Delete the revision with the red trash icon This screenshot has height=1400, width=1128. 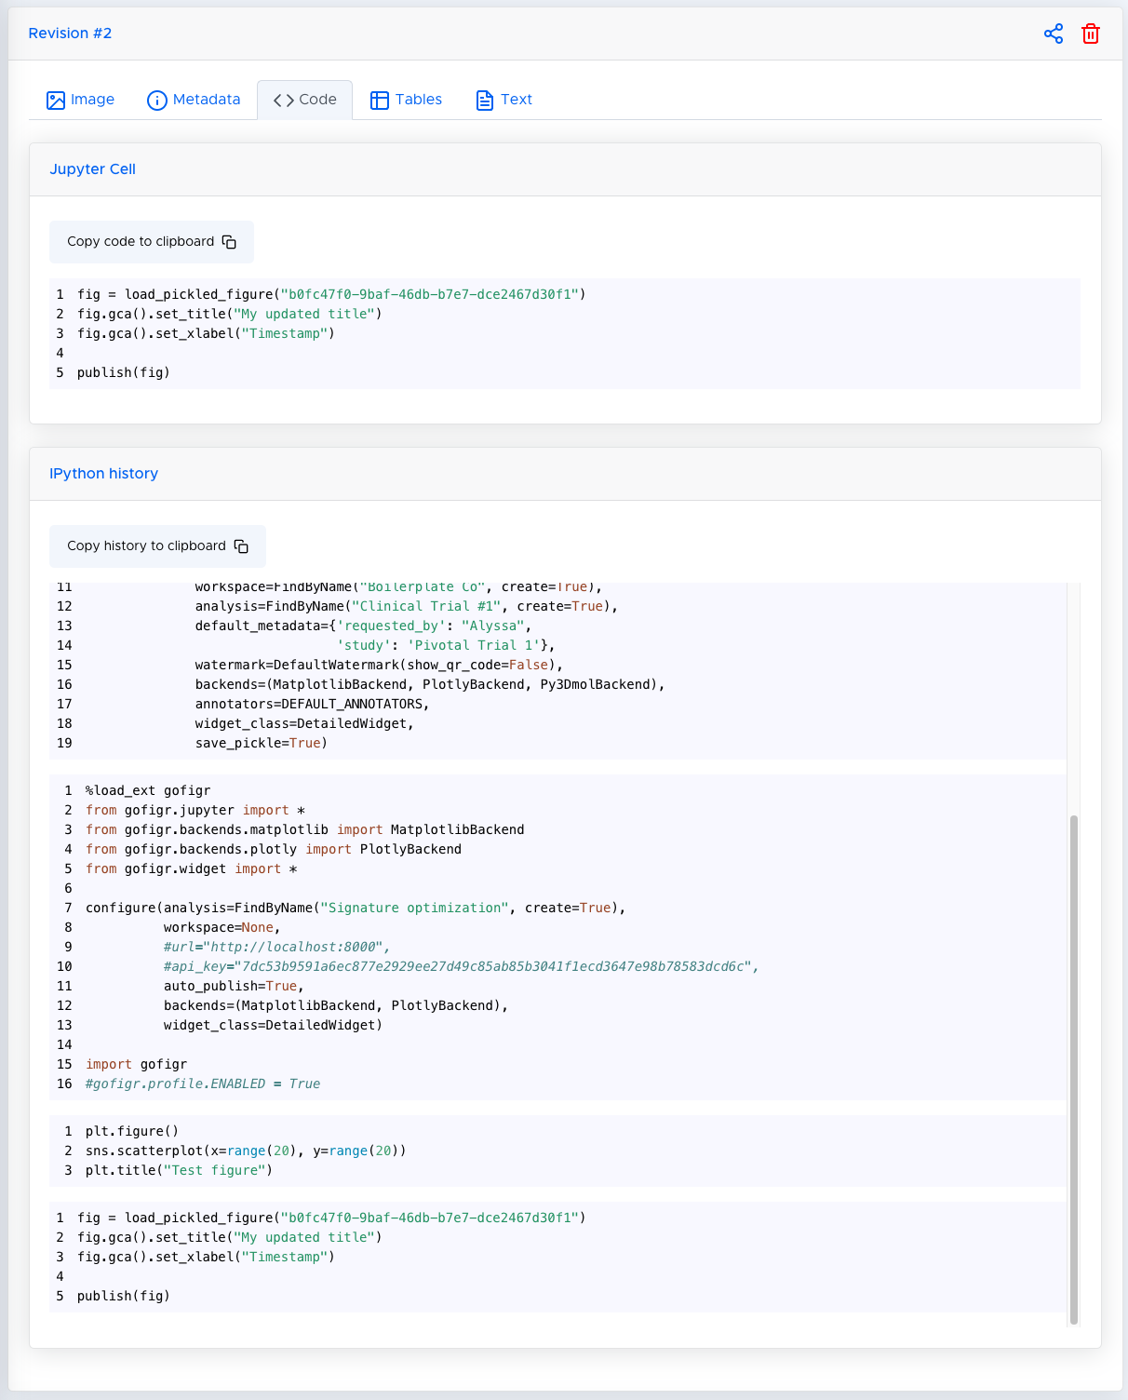click(x=1090, y=34)
